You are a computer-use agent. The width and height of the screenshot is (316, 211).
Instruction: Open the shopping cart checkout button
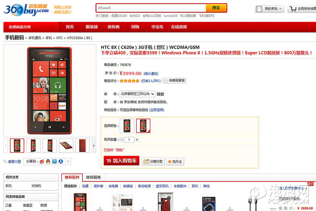[x=302, y=9]
